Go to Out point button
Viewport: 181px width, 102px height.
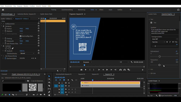pyautogui.click(x=115, y=70)
